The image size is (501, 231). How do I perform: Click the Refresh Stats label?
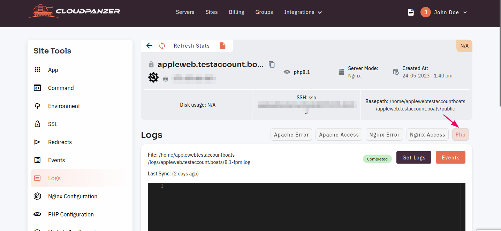click(x=192, y=46)
